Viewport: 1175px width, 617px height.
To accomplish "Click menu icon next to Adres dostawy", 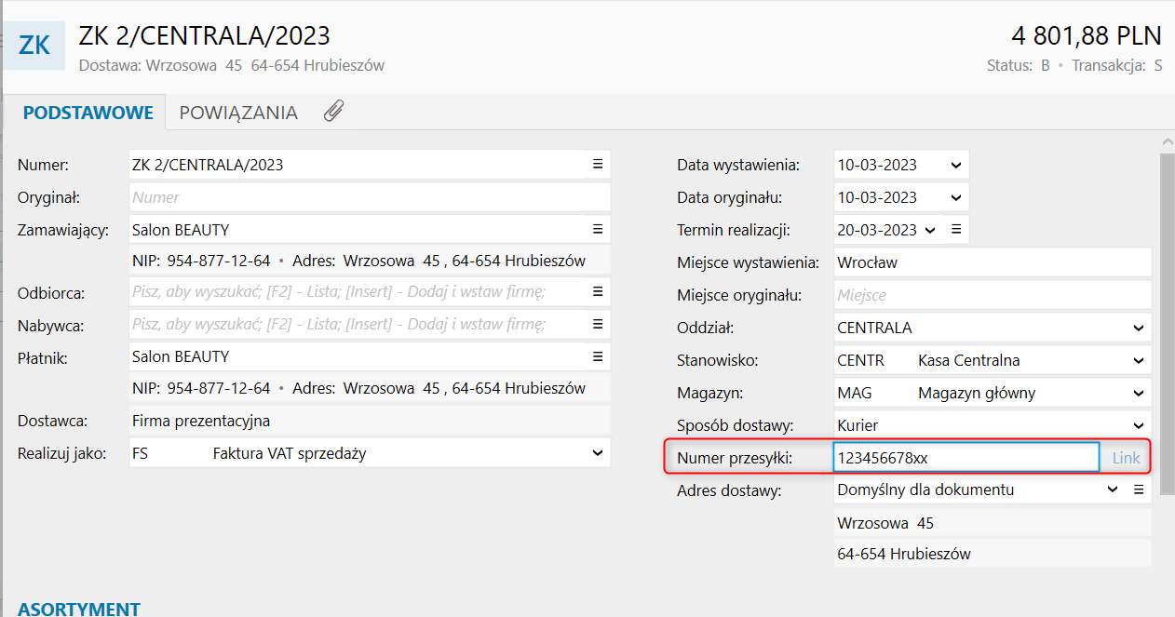I will click(x=1138, y=490).
